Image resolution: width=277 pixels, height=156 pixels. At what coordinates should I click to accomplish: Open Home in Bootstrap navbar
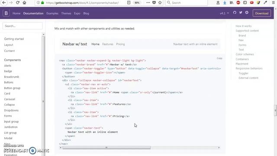point(16,13)
